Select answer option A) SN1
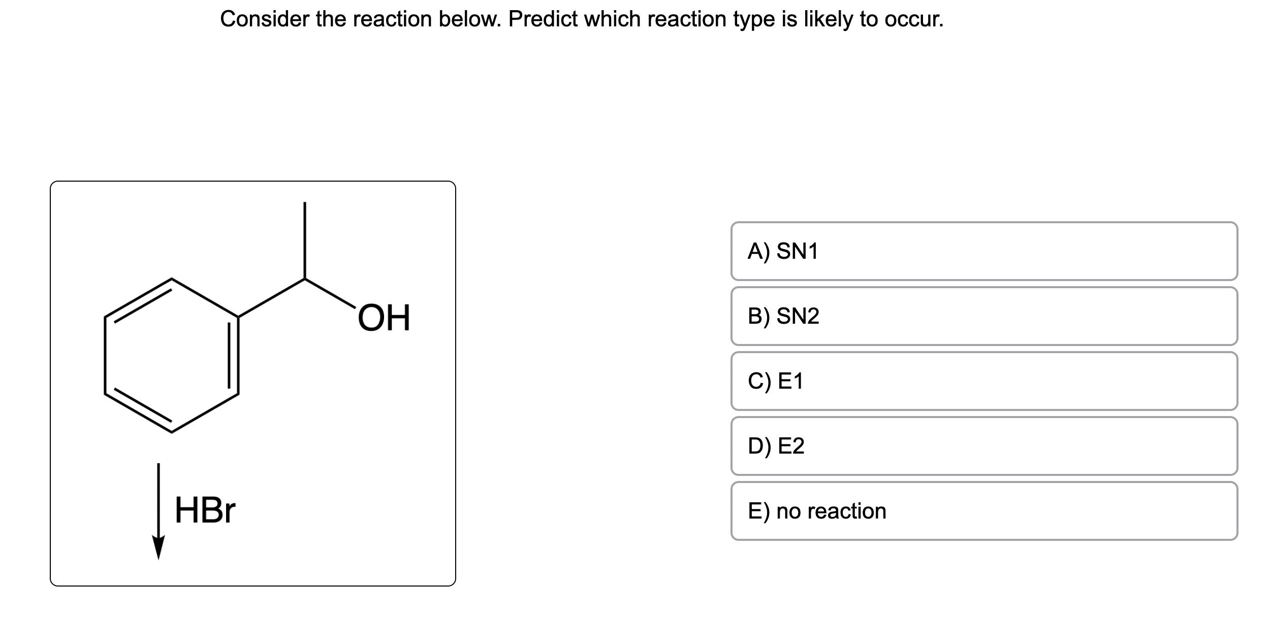The height and width of the screenshot is (619, 1271). pos(984,251)
